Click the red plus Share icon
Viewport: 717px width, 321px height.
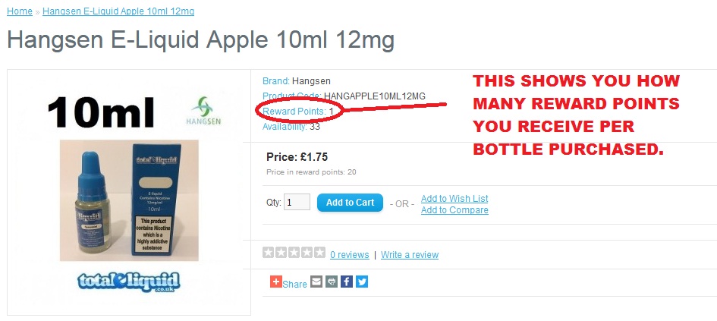275,282
